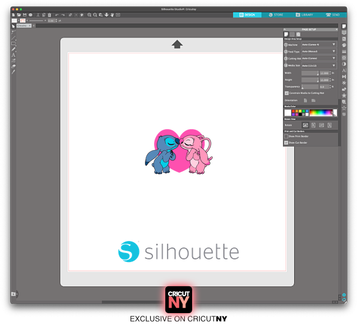
Task: Select the first Rotate View option
Action: [305, 125]
